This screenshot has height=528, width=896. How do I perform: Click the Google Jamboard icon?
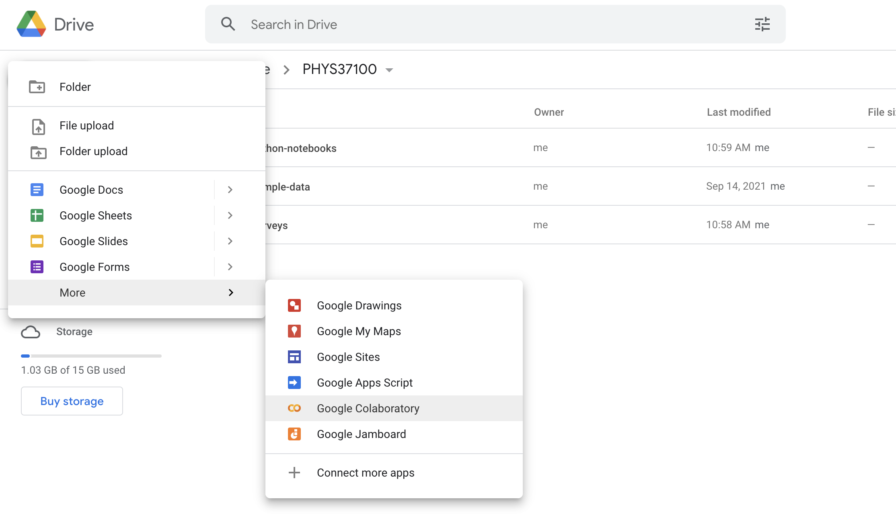tap(294, 434)
